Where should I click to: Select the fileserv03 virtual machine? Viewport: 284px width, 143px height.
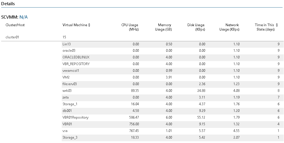point(70,84)
